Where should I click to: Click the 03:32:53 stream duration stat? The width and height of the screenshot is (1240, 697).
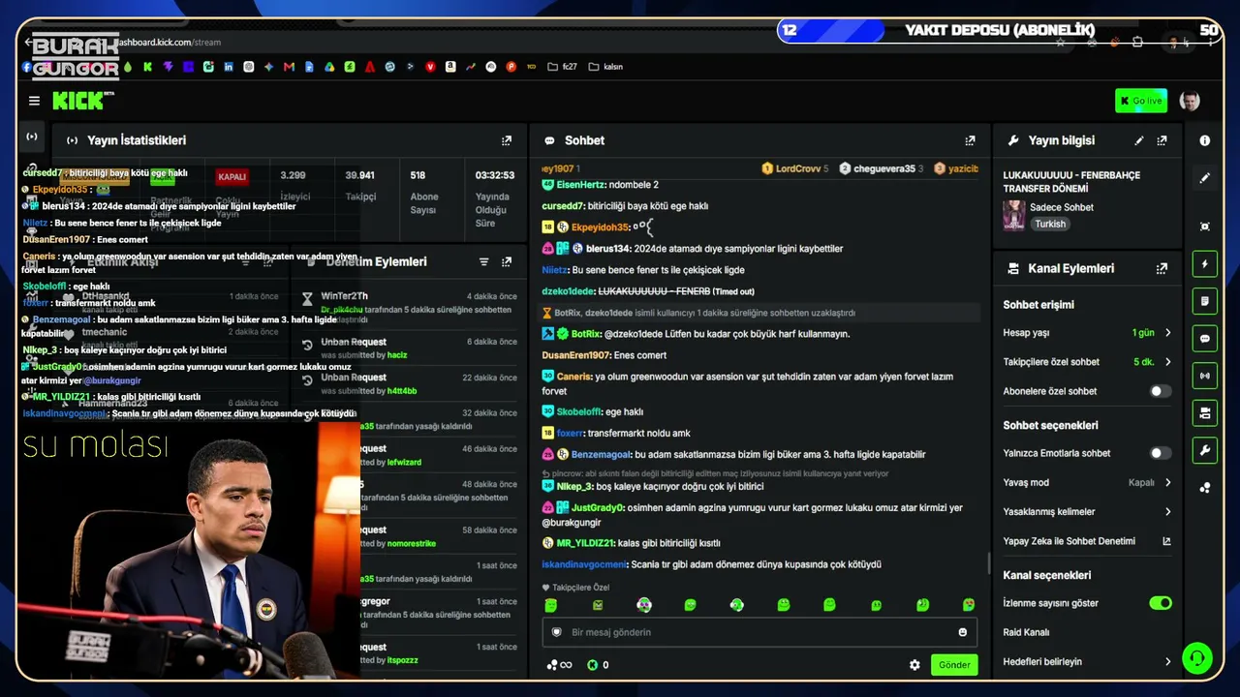pyautogui.click(x=494, y=175)
